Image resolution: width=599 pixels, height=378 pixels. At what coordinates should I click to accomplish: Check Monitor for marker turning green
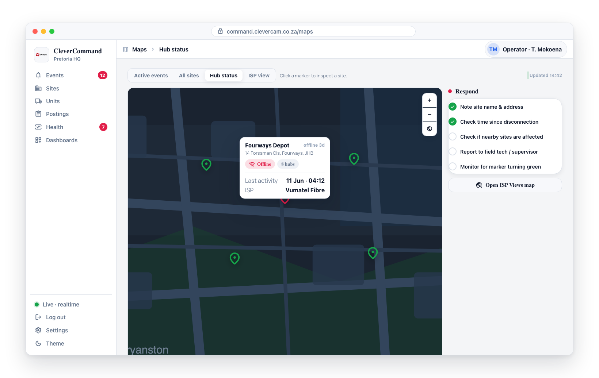point(453,166)
